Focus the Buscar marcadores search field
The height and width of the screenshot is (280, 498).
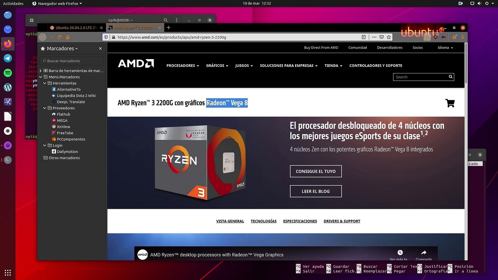pos(72,61)
